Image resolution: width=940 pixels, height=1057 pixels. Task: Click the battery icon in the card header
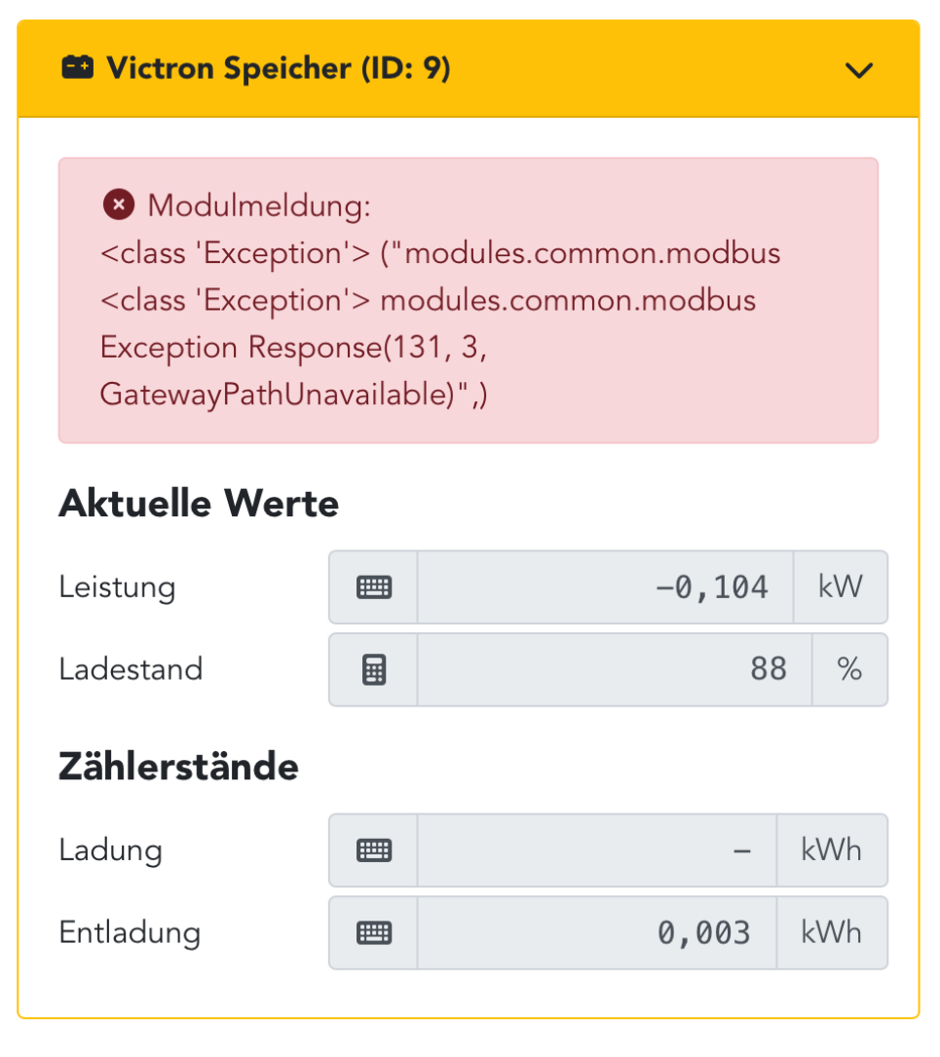78,68
